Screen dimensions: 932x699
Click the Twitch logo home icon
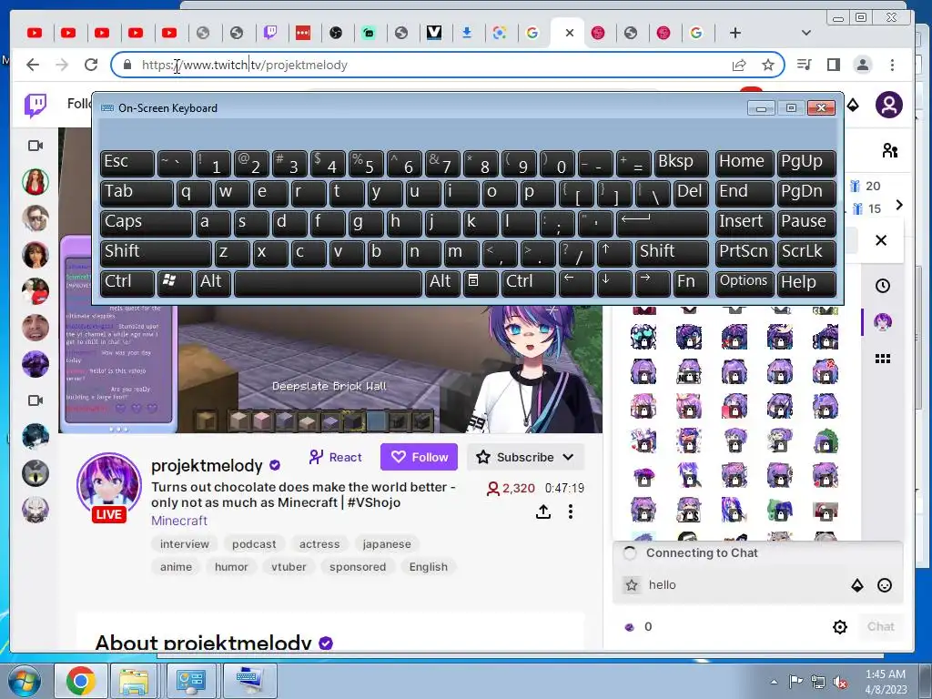click(35, 106)
